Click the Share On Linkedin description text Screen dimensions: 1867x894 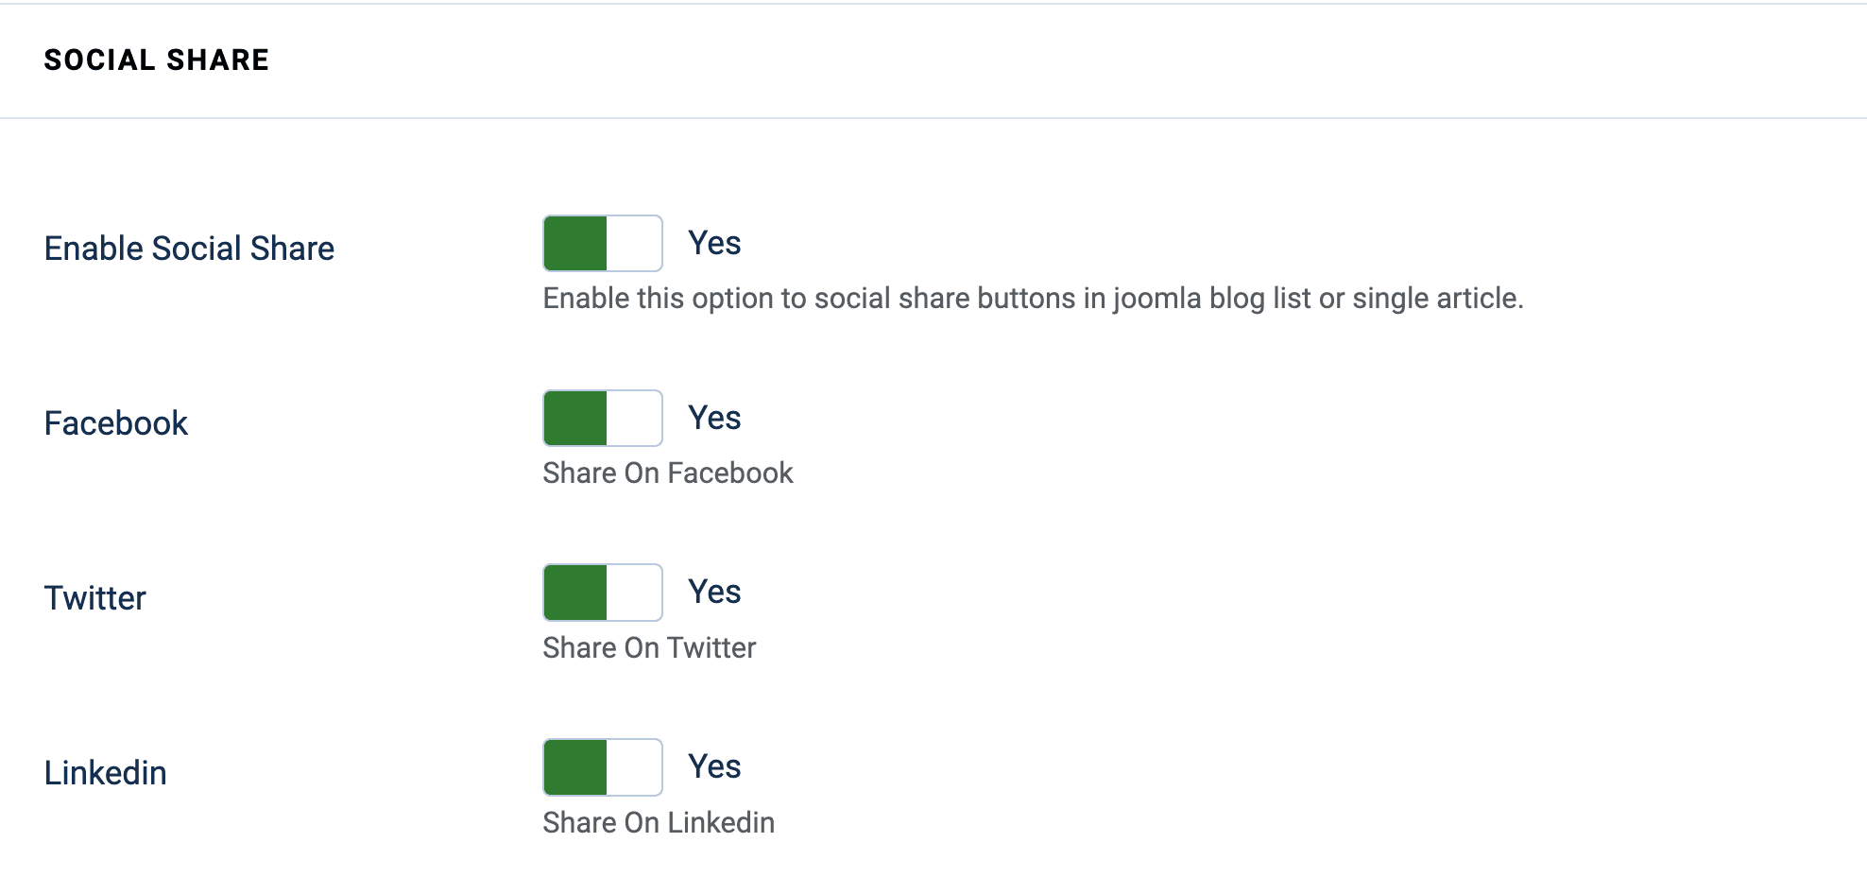[x=658, y=822]
